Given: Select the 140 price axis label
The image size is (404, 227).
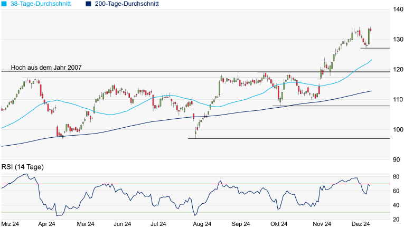Looking at the screenshot, I should click(397, 10).
